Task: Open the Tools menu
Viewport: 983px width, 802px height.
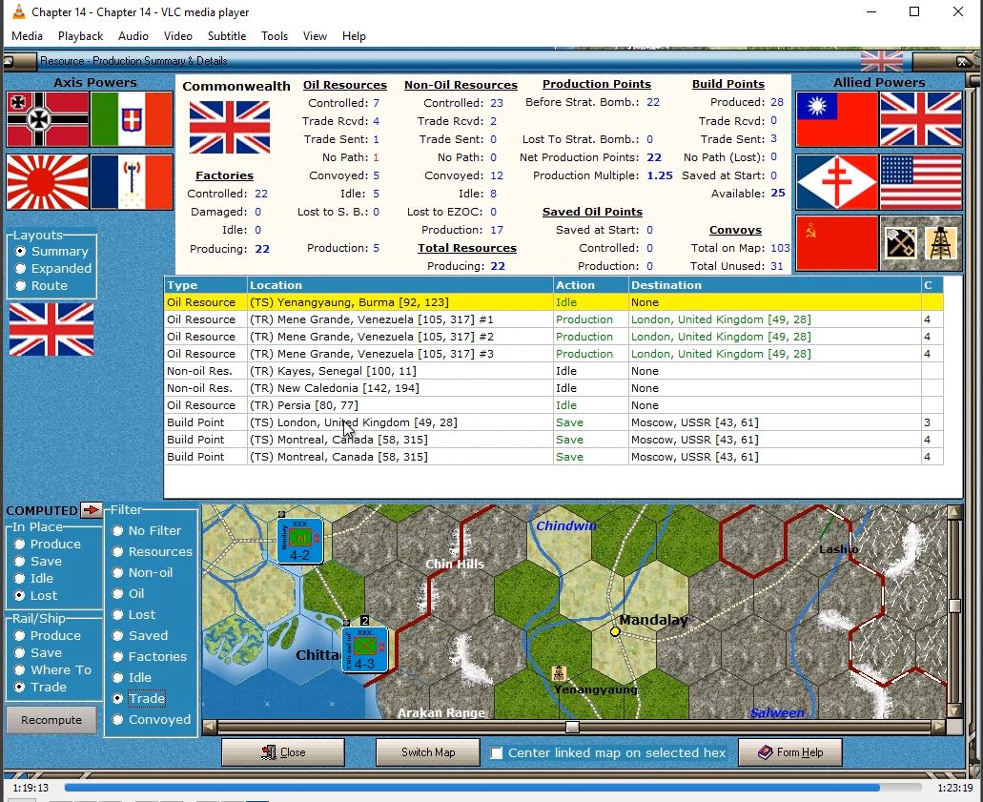Action: pyautogui.click(x=275, y=35)
